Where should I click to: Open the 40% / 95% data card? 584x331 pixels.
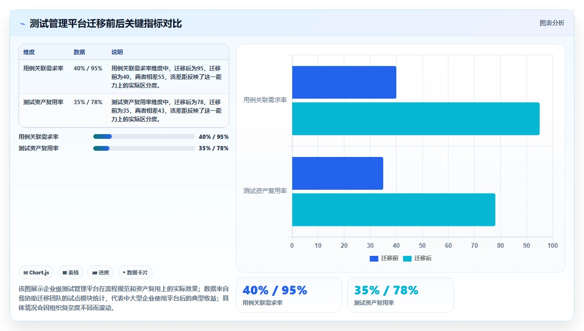pos(289,295)
